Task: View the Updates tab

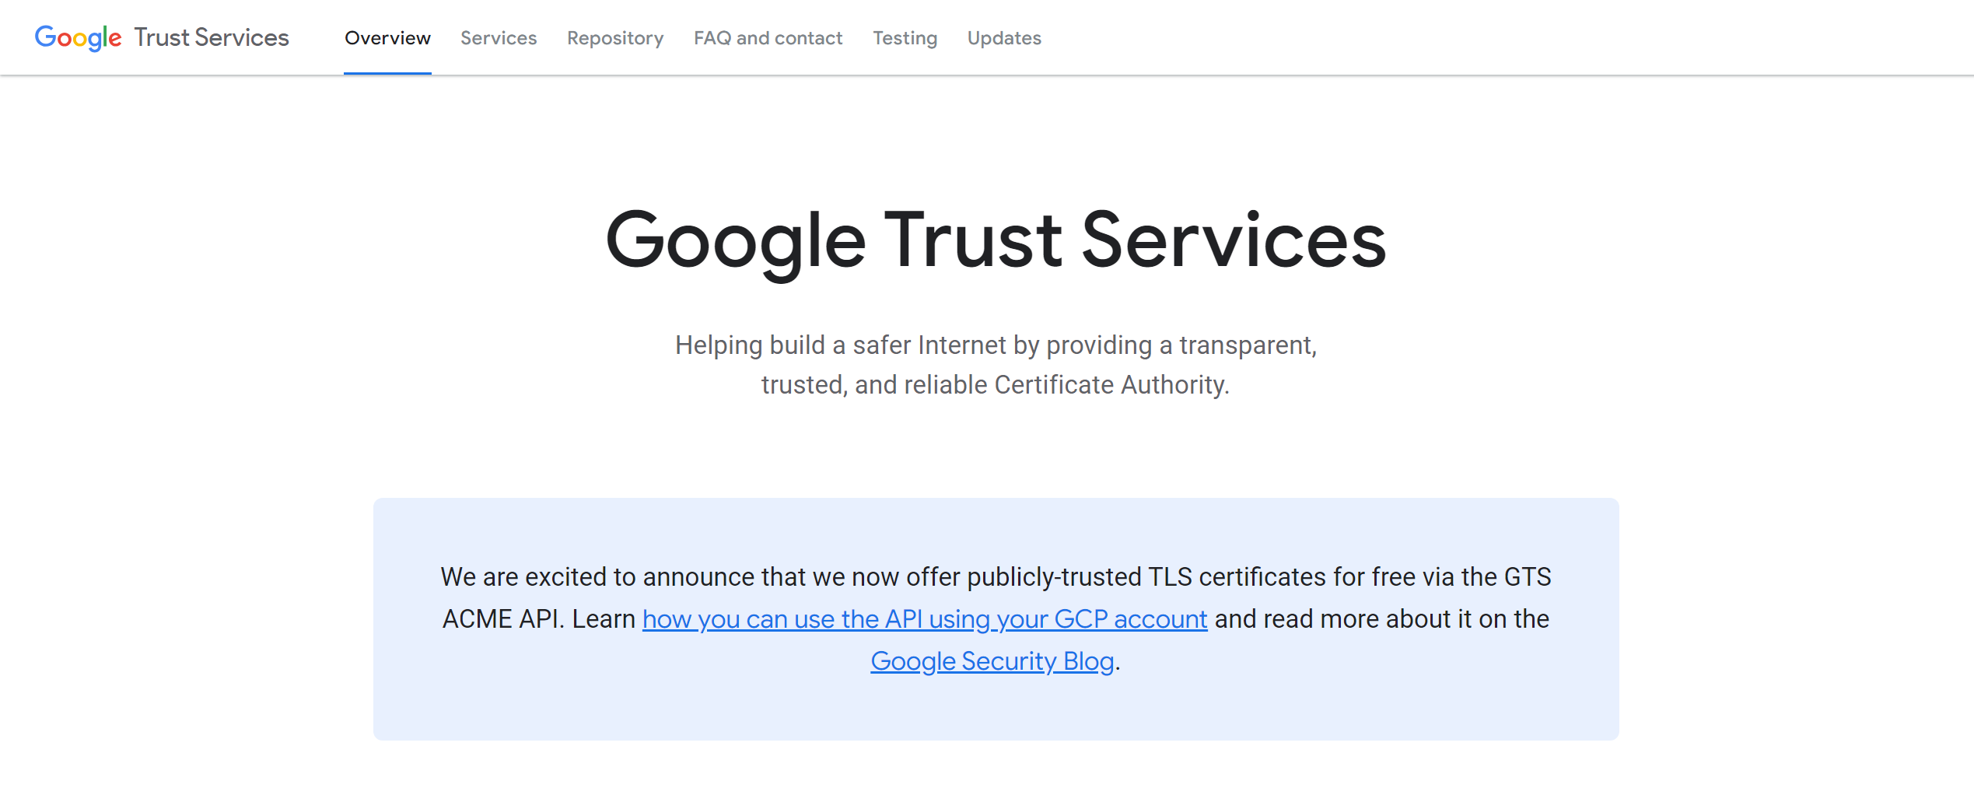Action: [x=1004, y=38]
